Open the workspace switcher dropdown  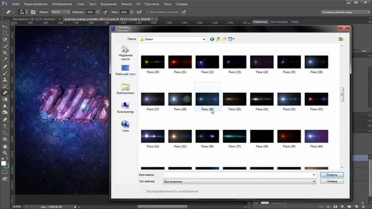(x=345, y=12)
